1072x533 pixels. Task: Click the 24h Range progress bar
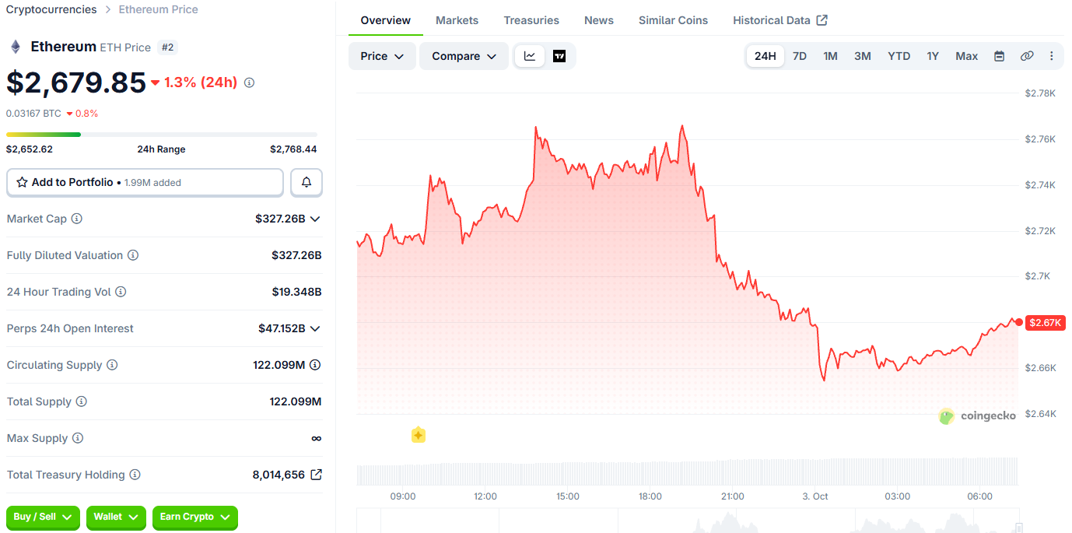pos(162,135)
